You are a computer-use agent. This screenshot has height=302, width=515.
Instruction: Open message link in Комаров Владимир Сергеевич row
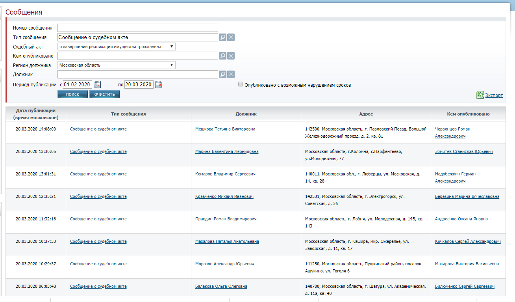(98, 174)
